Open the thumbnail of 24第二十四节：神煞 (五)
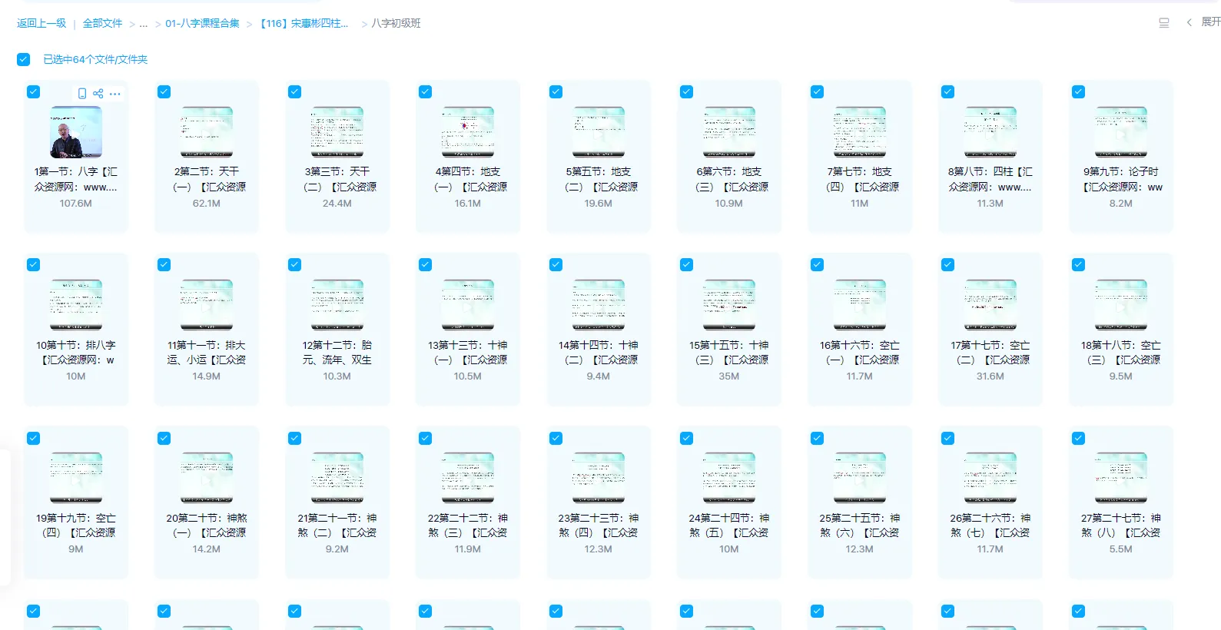Image resolution: width=1221 pixels, height=630 pixels. [x=729, y=478]
